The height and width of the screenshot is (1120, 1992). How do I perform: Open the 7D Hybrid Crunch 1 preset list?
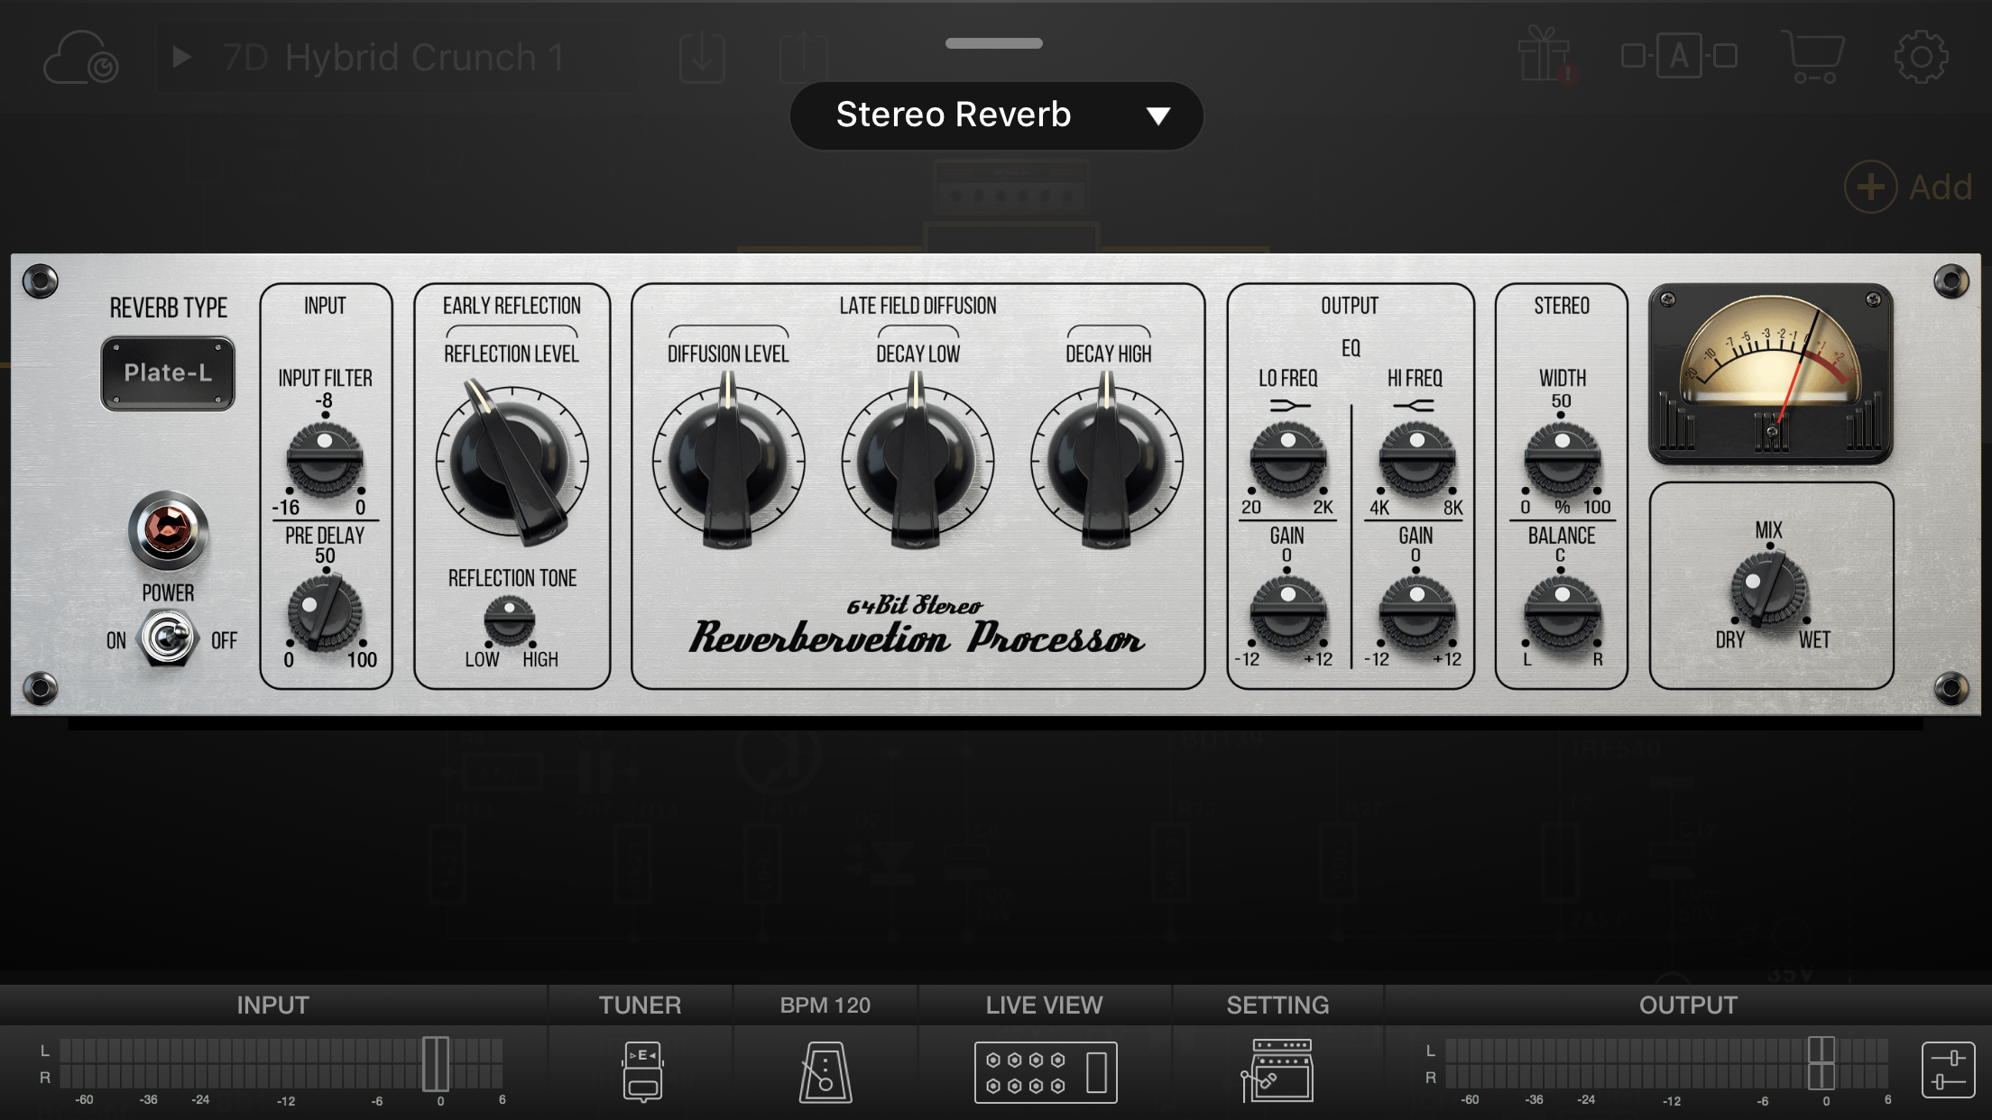[393, 58]
